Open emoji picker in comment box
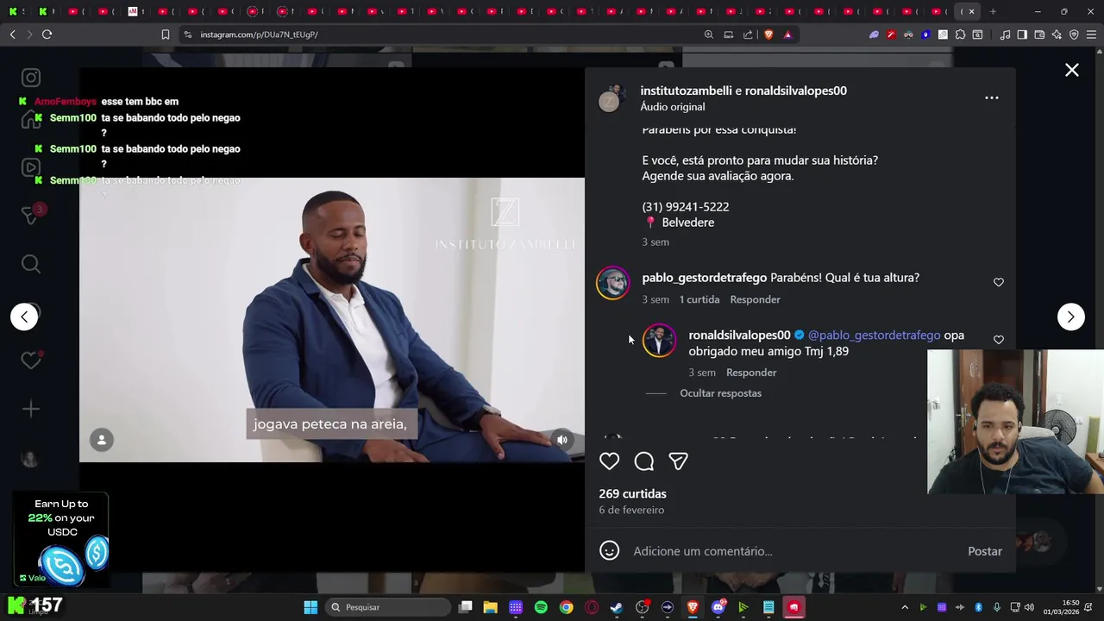Image resolution: width=1104 pixels, height=621 pixels. 610,550
